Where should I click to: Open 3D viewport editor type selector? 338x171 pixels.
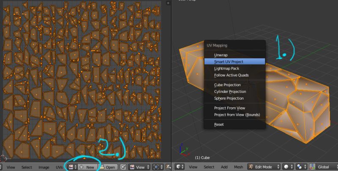coord(180,167)
